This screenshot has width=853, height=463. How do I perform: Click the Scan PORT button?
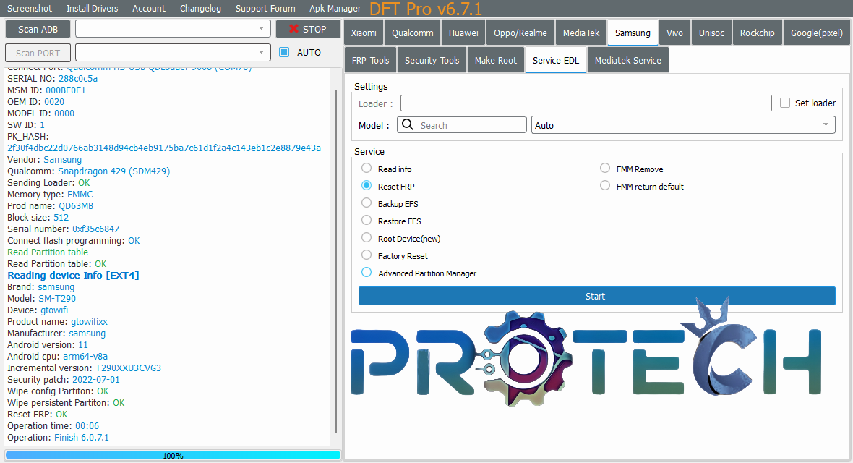tap(38, 53)
